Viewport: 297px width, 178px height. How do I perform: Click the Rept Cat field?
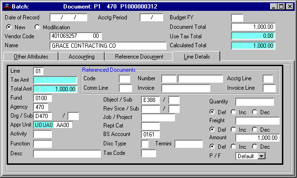point(150,126)
